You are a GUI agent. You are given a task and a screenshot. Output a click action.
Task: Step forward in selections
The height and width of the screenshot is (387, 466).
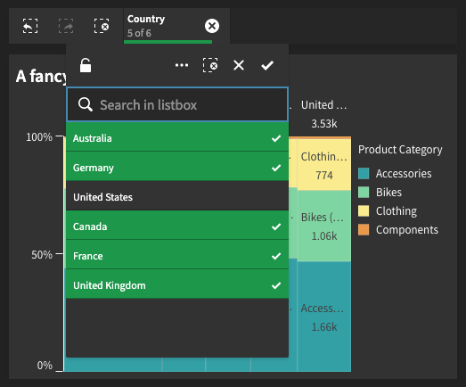(x=66, y=26)
